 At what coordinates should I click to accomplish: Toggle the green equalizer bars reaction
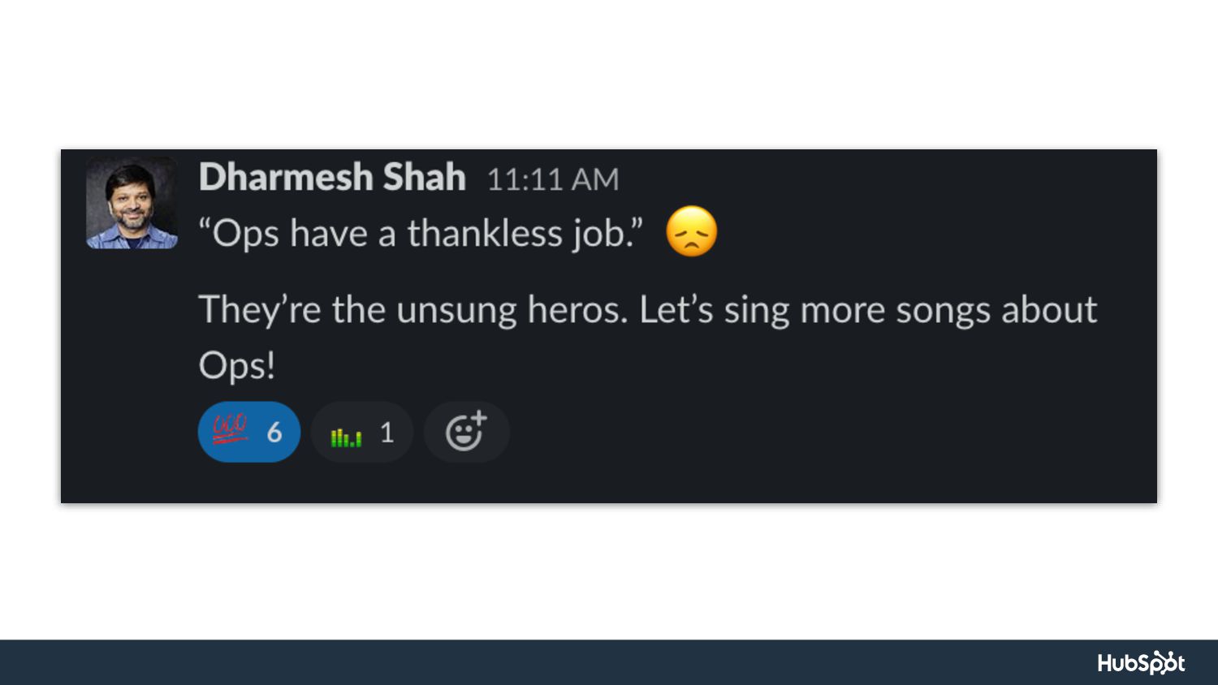362,432
